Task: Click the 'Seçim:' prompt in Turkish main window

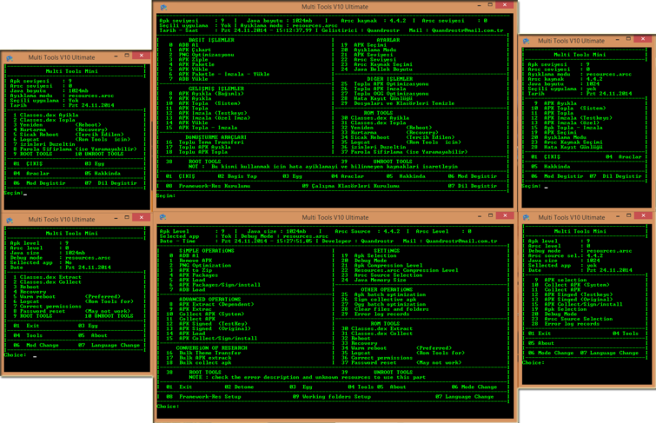Action: coord(166,195)
